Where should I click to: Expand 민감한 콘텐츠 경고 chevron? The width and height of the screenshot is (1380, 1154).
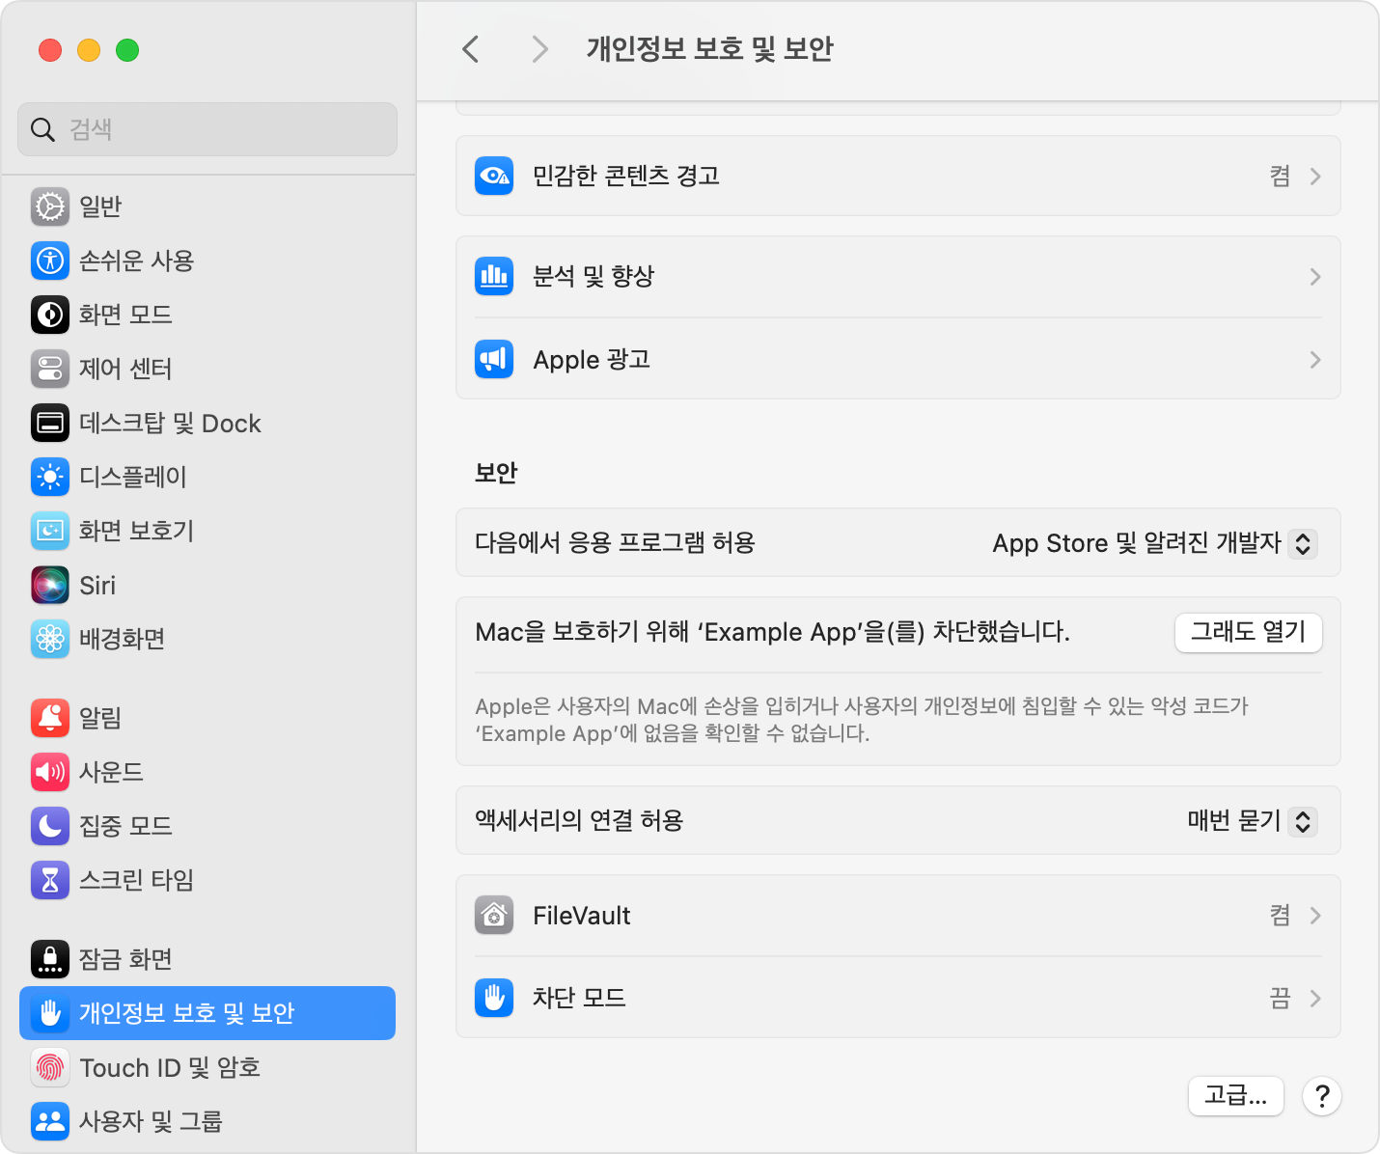coord(1315,177)
